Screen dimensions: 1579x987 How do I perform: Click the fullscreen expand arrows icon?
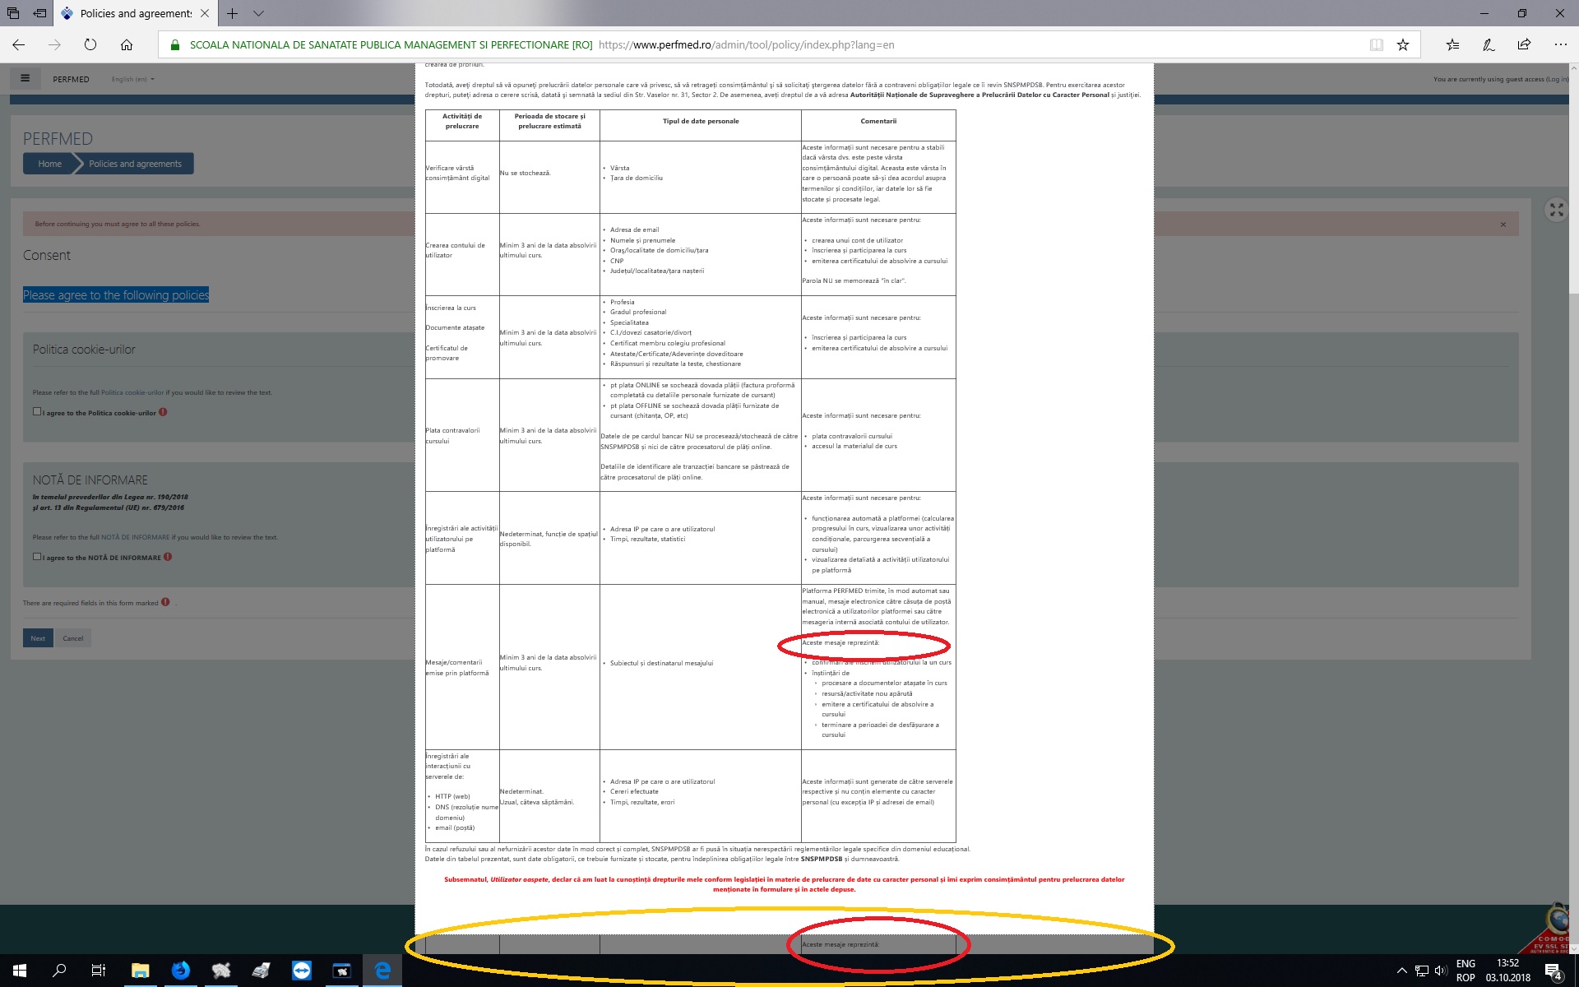(x=1557, y=210)
